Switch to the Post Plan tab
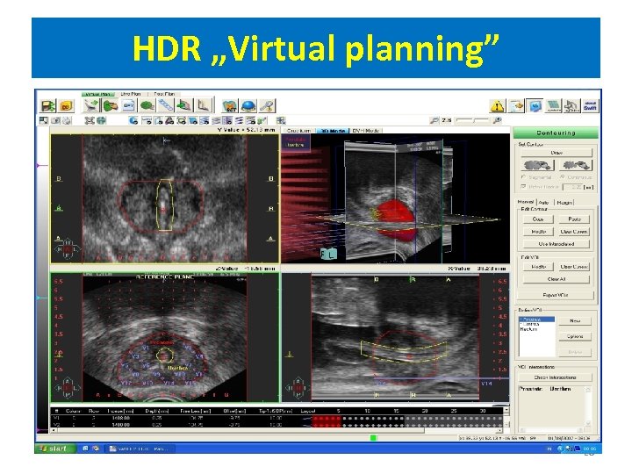The image size is (632, 474). point(164,94)
